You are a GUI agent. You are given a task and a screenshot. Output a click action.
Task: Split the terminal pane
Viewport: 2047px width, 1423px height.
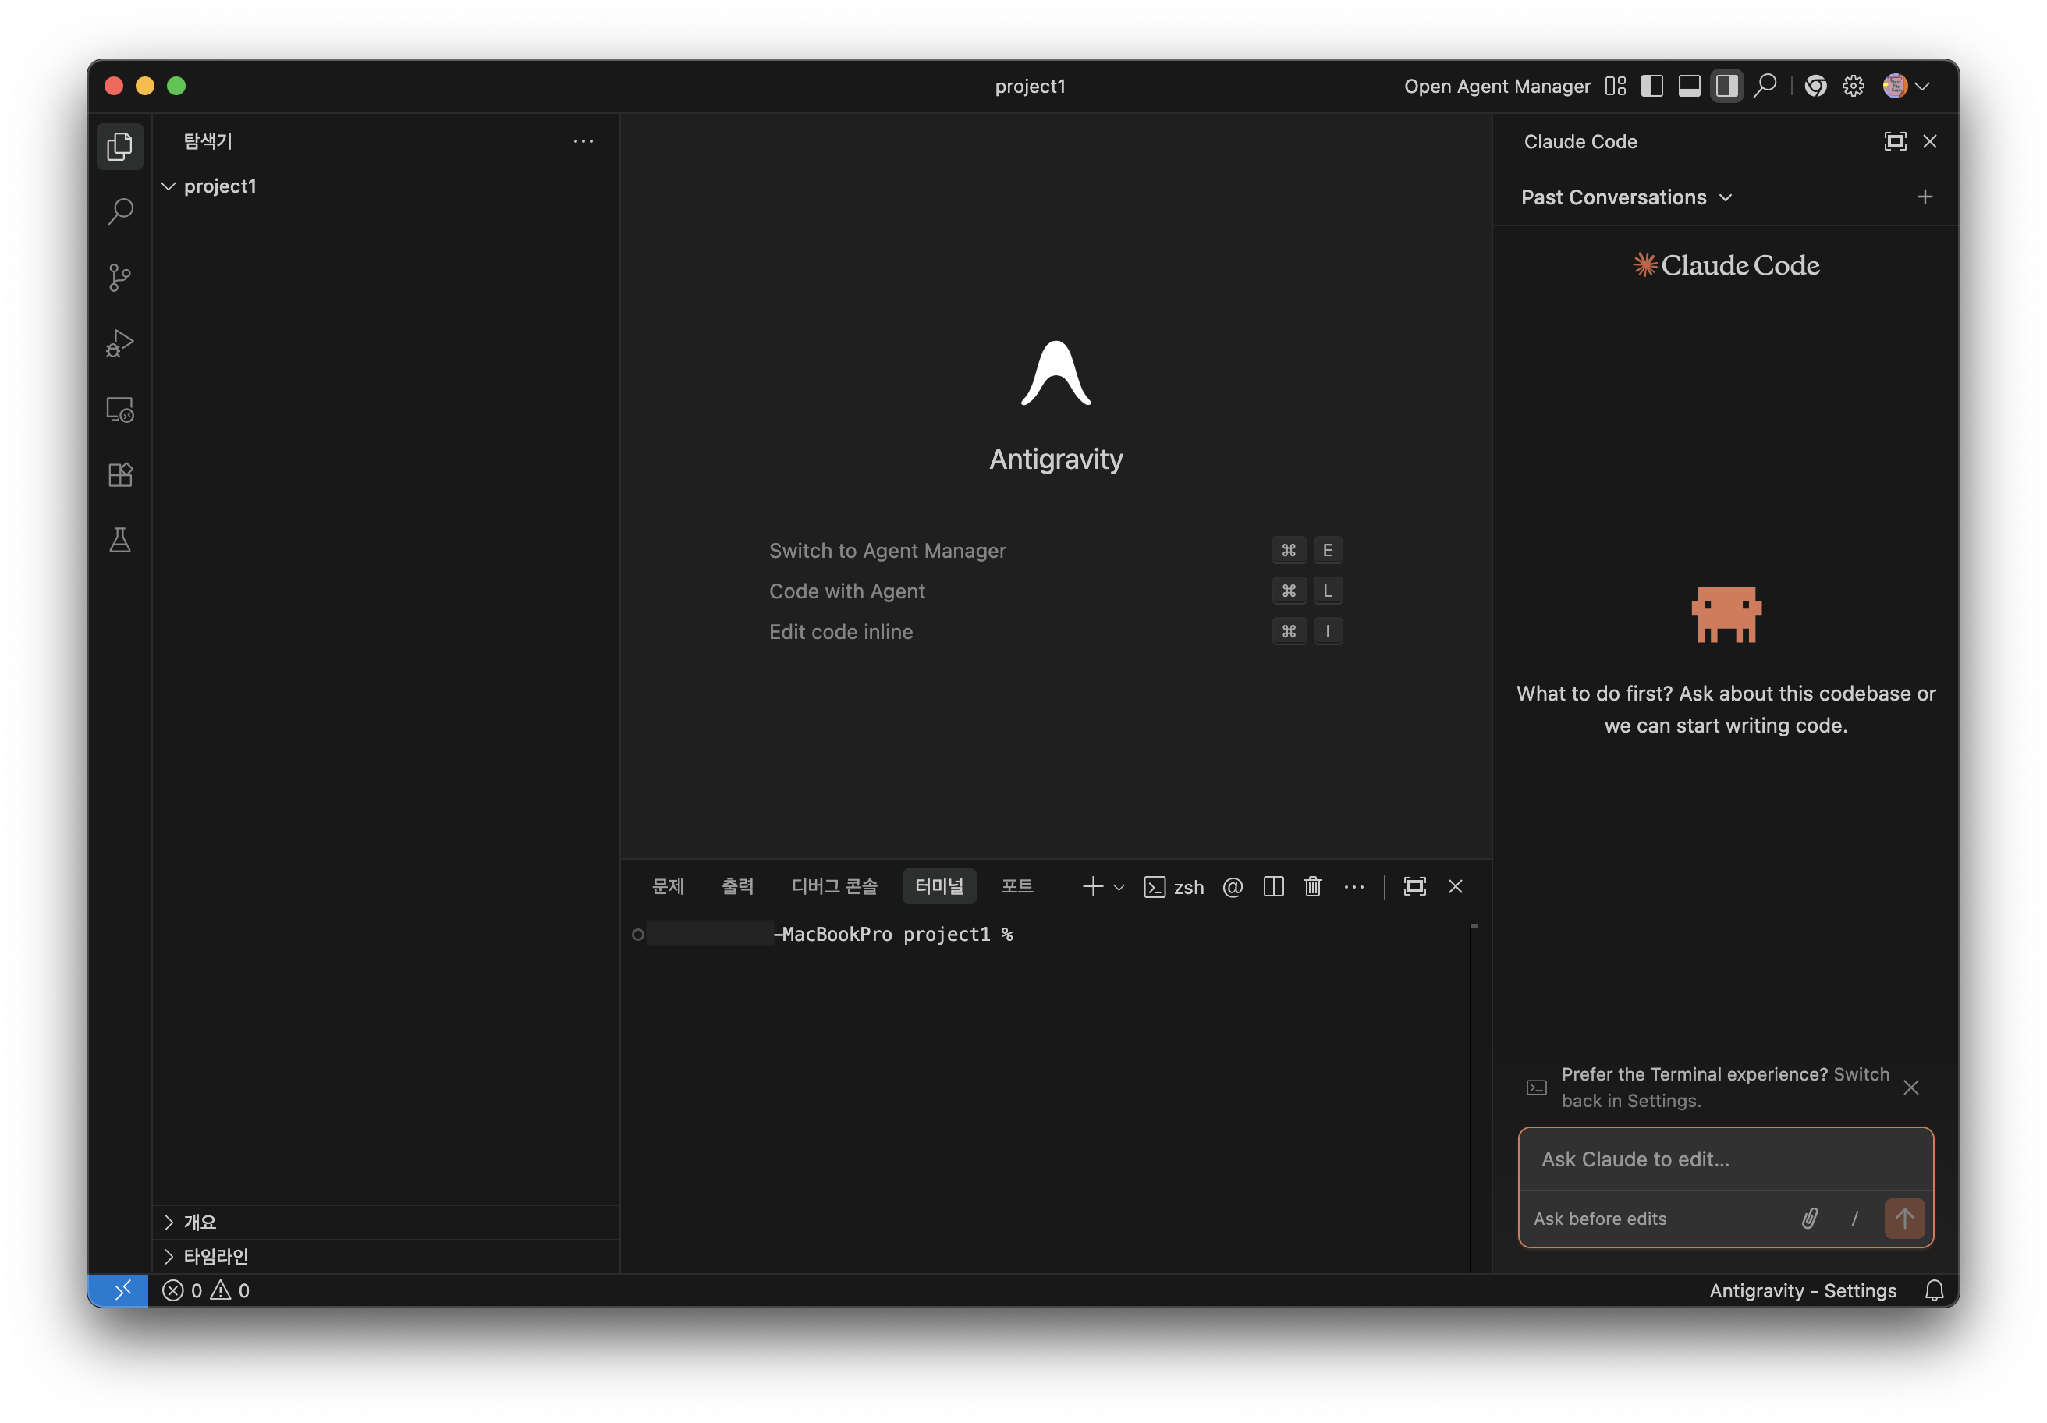click(x=1273, y=886)
